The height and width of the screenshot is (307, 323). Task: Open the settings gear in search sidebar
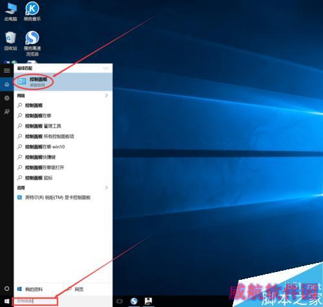click(x=7, y=98)
